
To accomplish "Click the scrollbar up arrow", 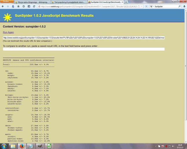I will click(186, 10).
